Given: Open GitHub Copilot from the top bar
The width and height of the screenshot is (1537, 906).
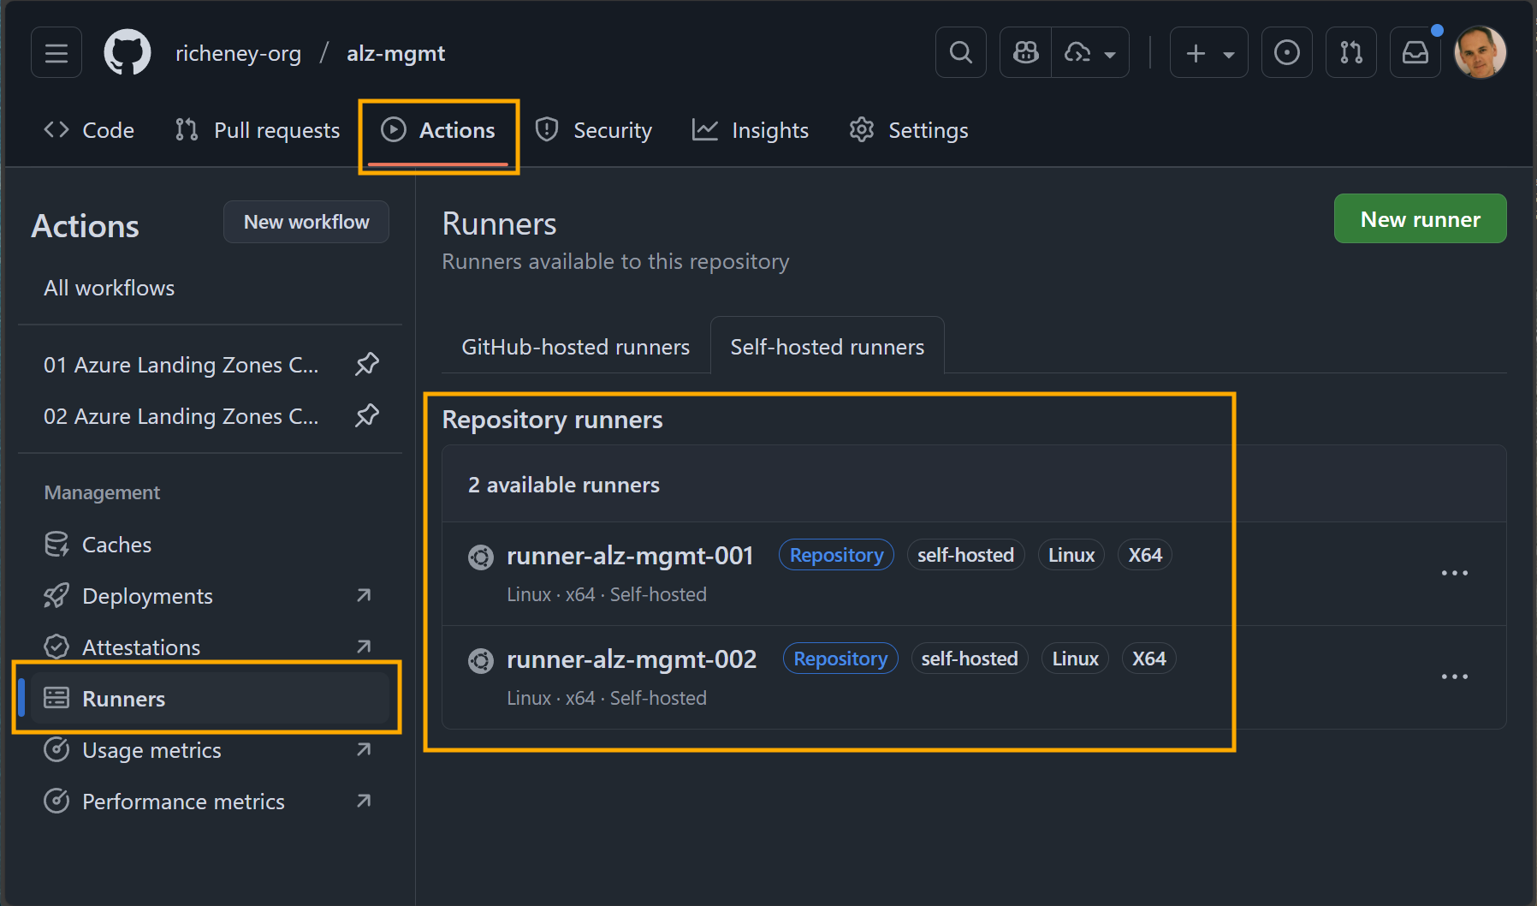Looking at the screenshot, I should 1024,52.
